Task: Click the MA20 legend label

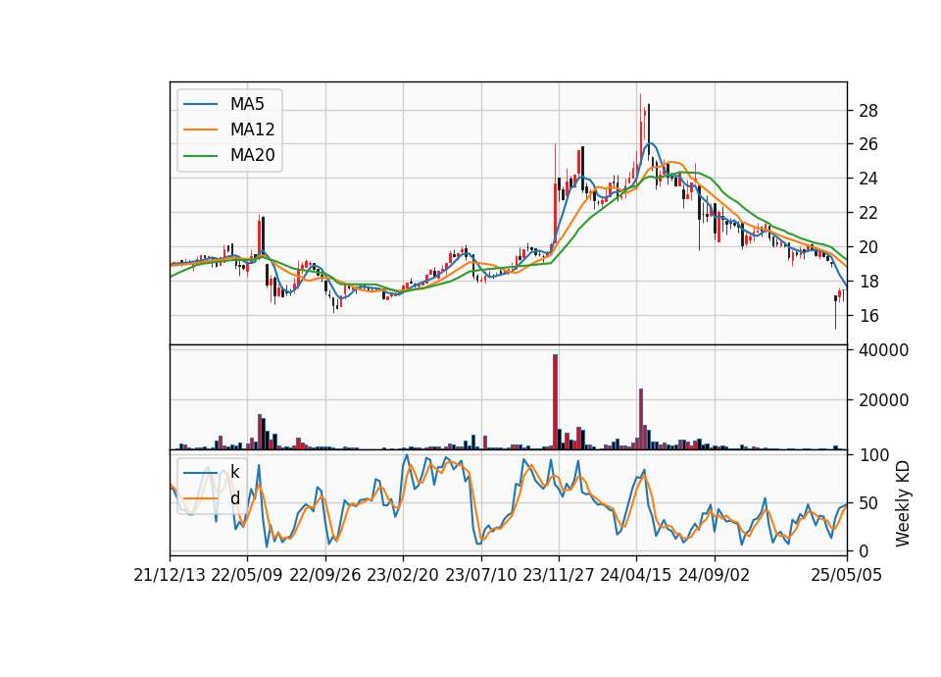Action: point(252,156)
